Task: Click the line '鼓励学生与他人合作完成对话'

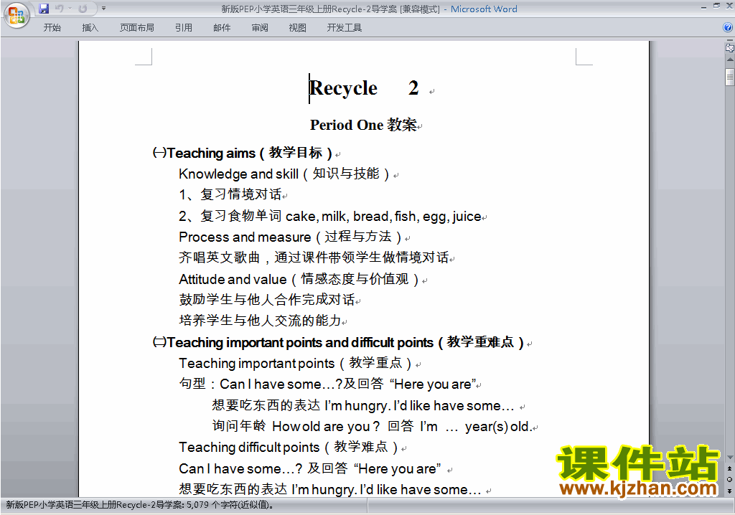Action: [x=267, y=299]
